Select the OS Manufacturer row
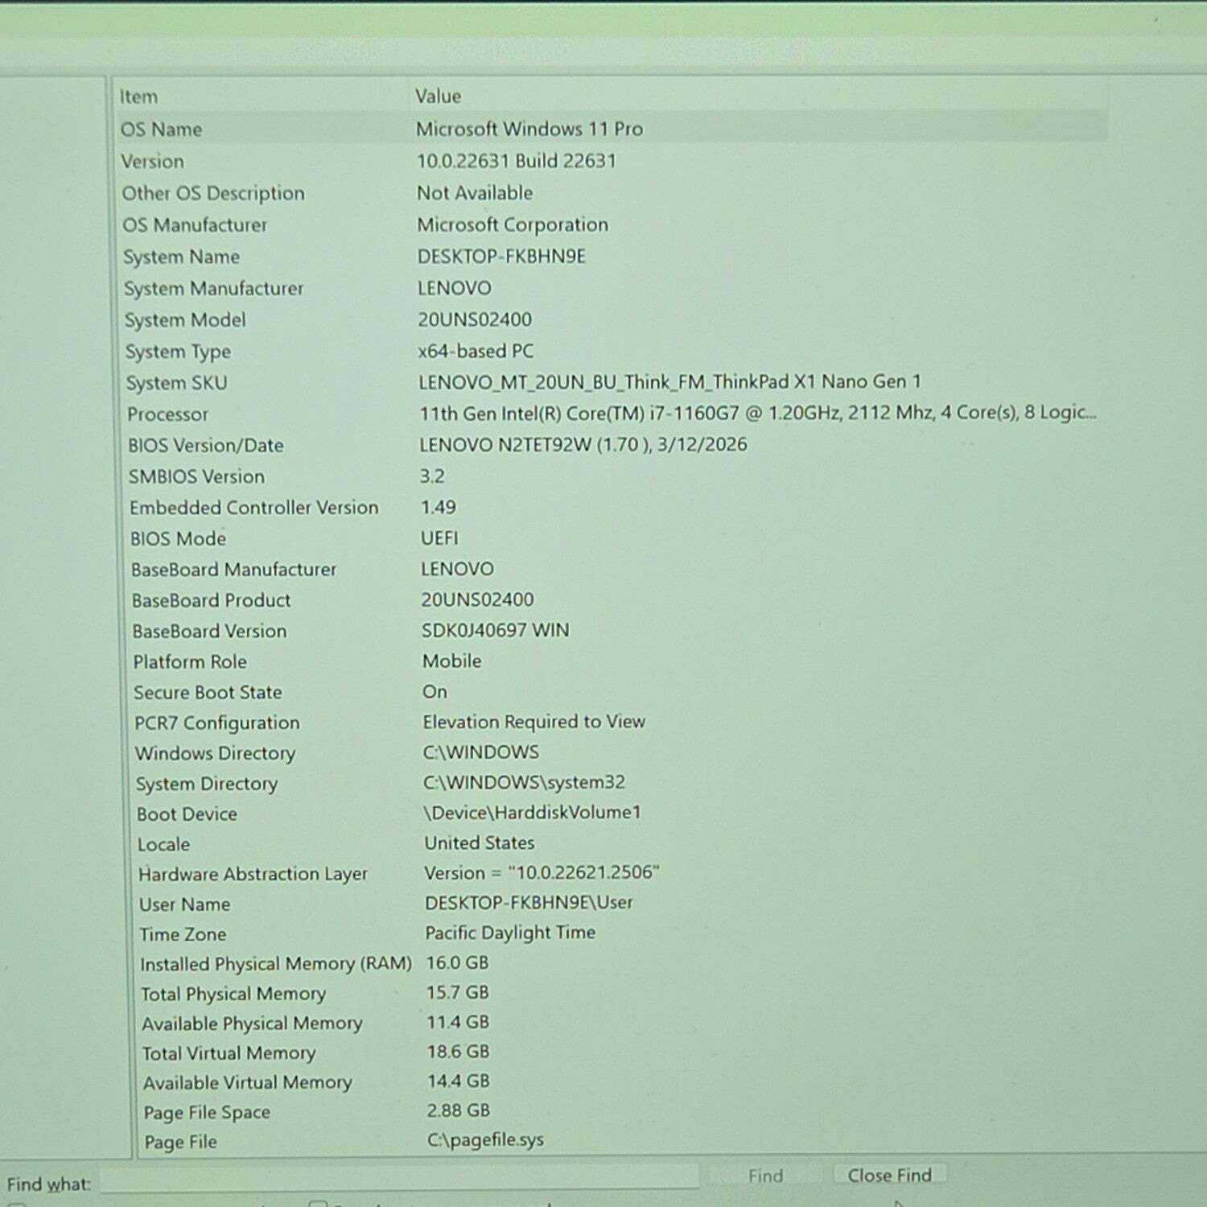Viewport: 1207px width, 1207px height. [611, 225]
